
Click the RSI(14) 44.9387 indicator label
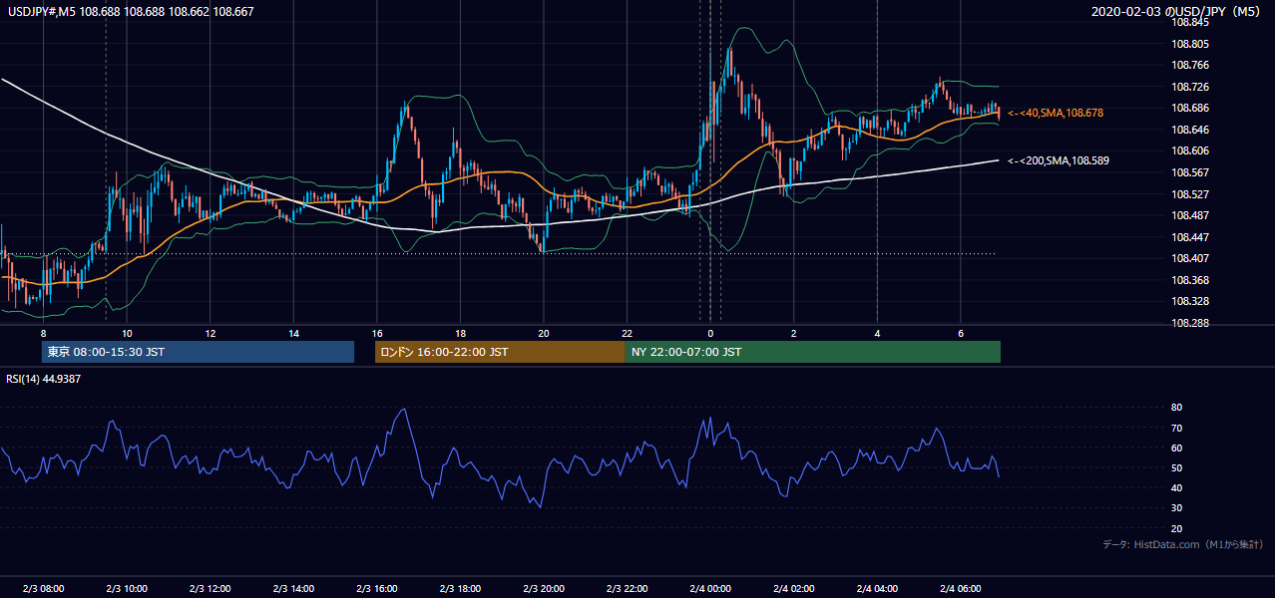click(x=44, y=379)
